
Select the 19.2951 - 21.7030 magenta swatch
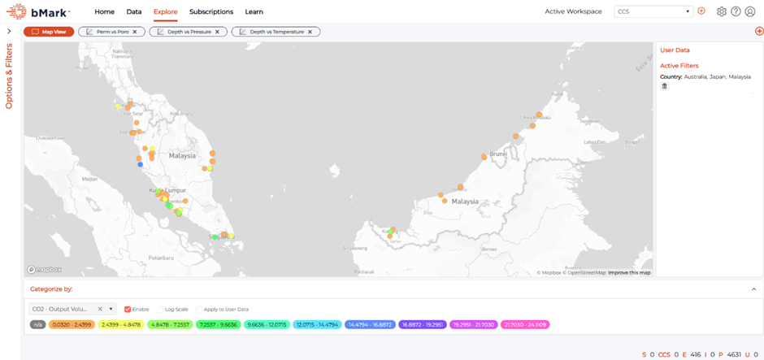474,324
